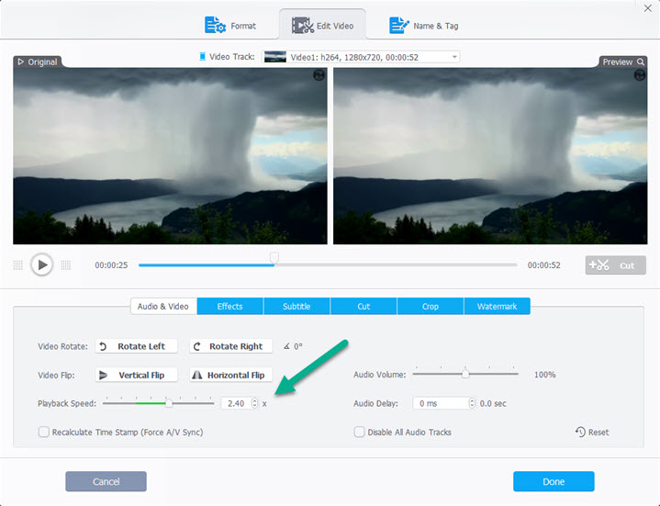Image resolution: width=660 pixels, height=506 pixels.
Task: Click the Audio Volume slider handle
Action: [x=465, y=374]
